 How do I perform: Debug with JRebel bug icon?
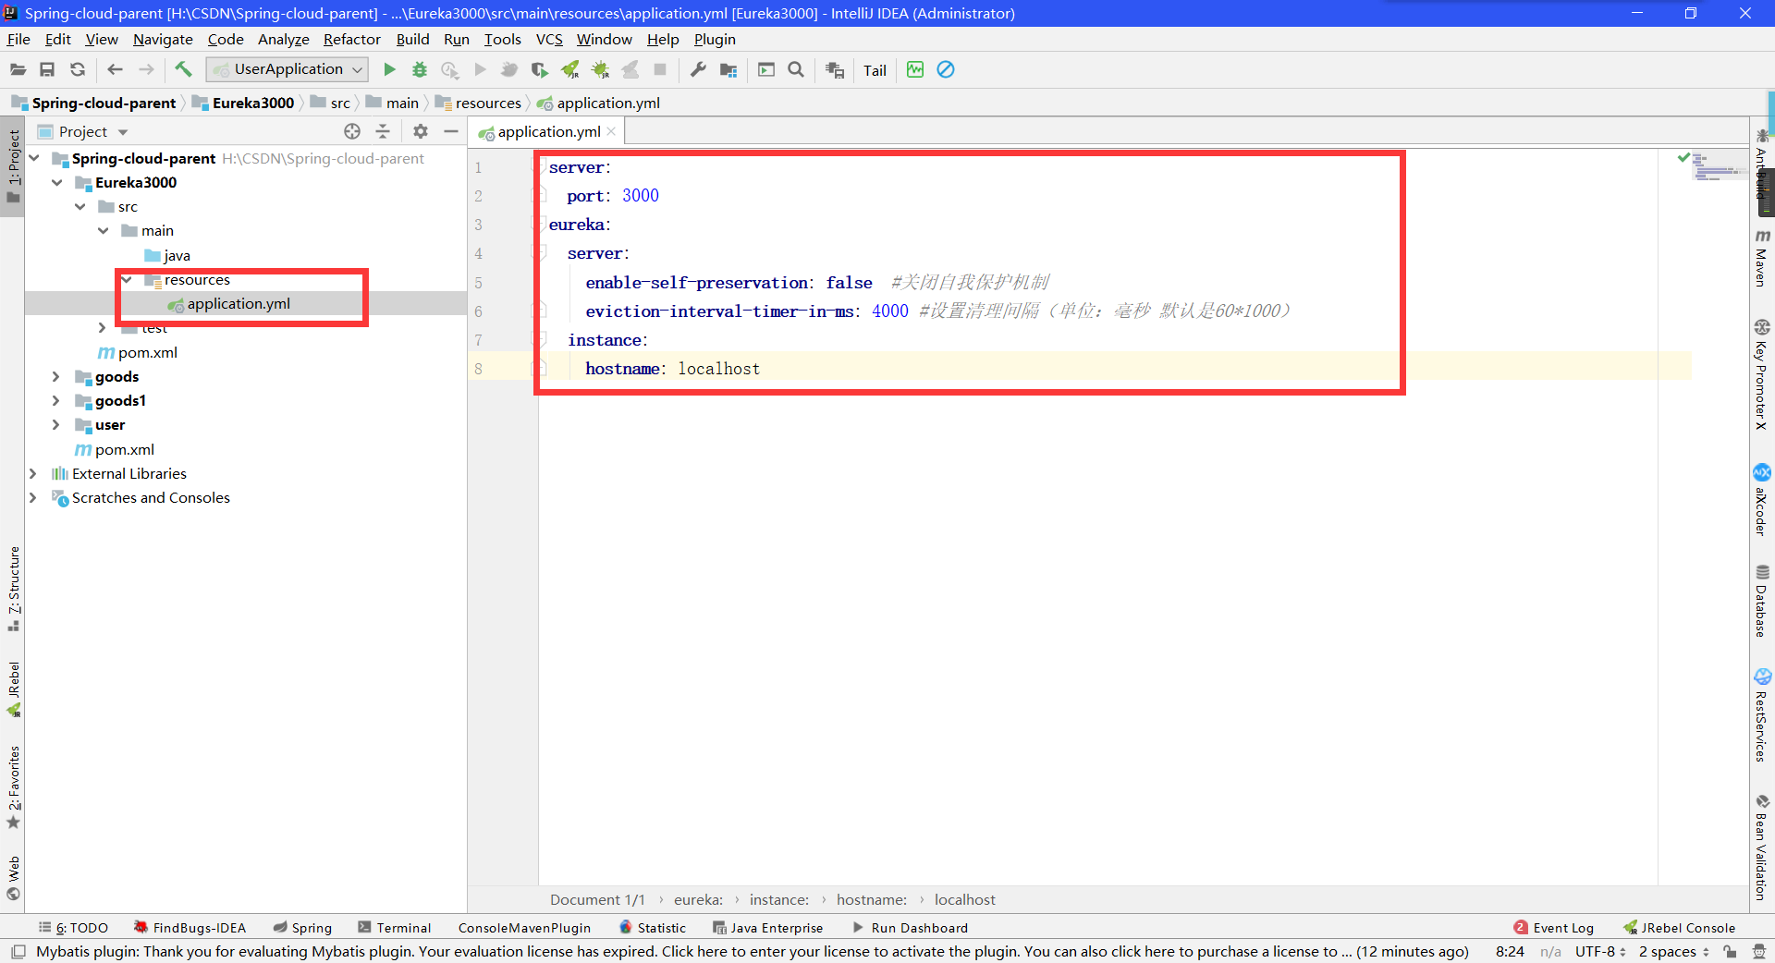coord(600,69)
